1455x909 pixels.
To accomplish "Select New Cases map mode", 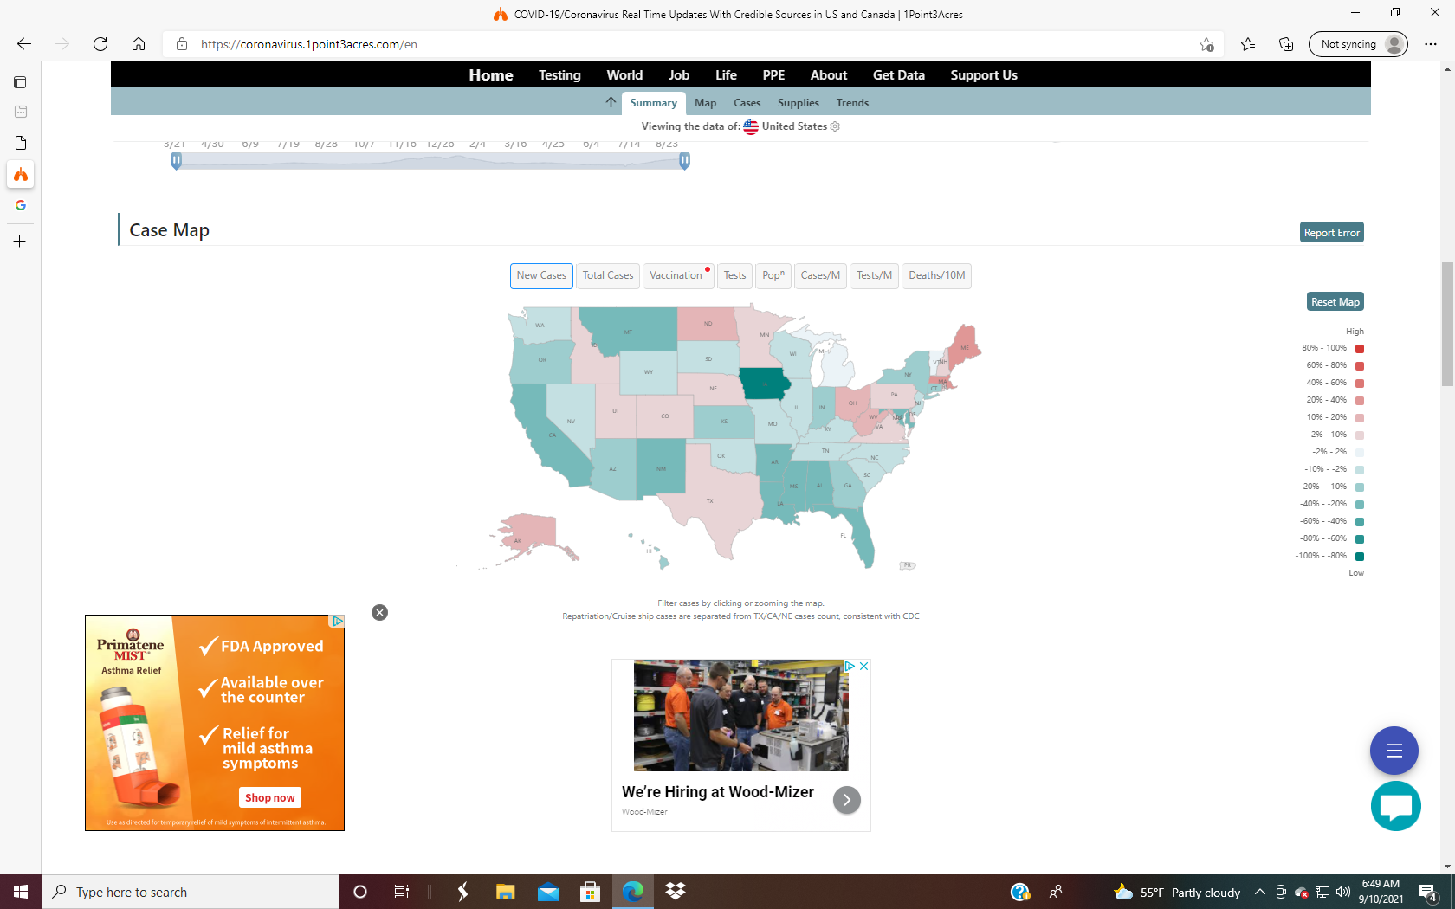I will (541, 275).
